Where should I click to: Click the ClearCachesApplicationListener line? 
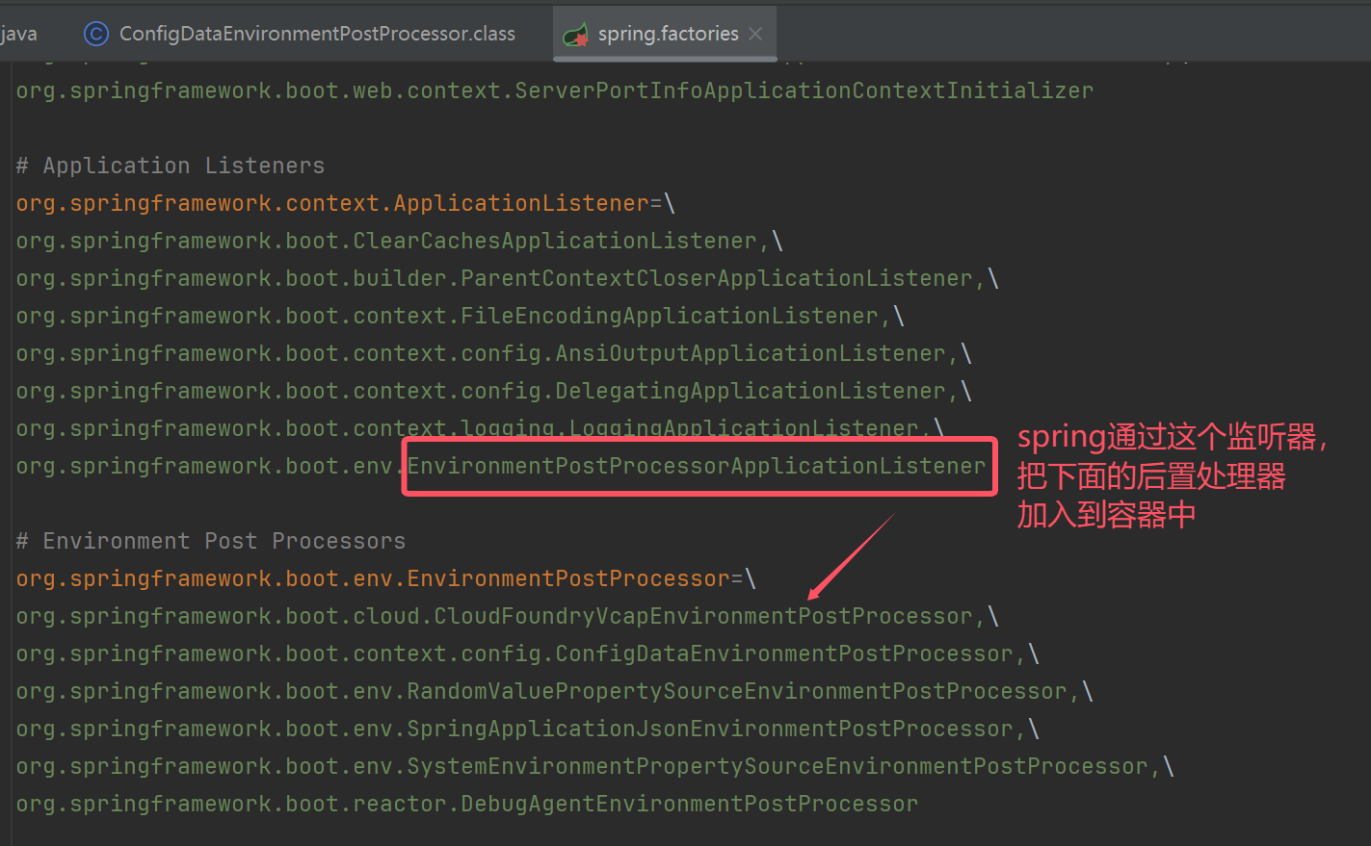399,241
